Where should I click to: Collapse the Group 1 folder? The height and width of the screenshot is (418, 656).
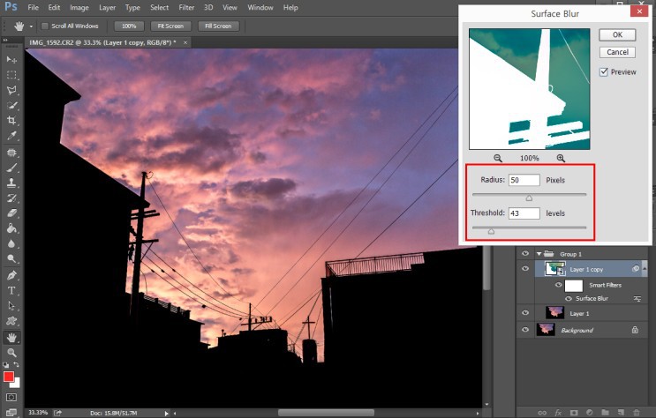(x=539, y=254)
